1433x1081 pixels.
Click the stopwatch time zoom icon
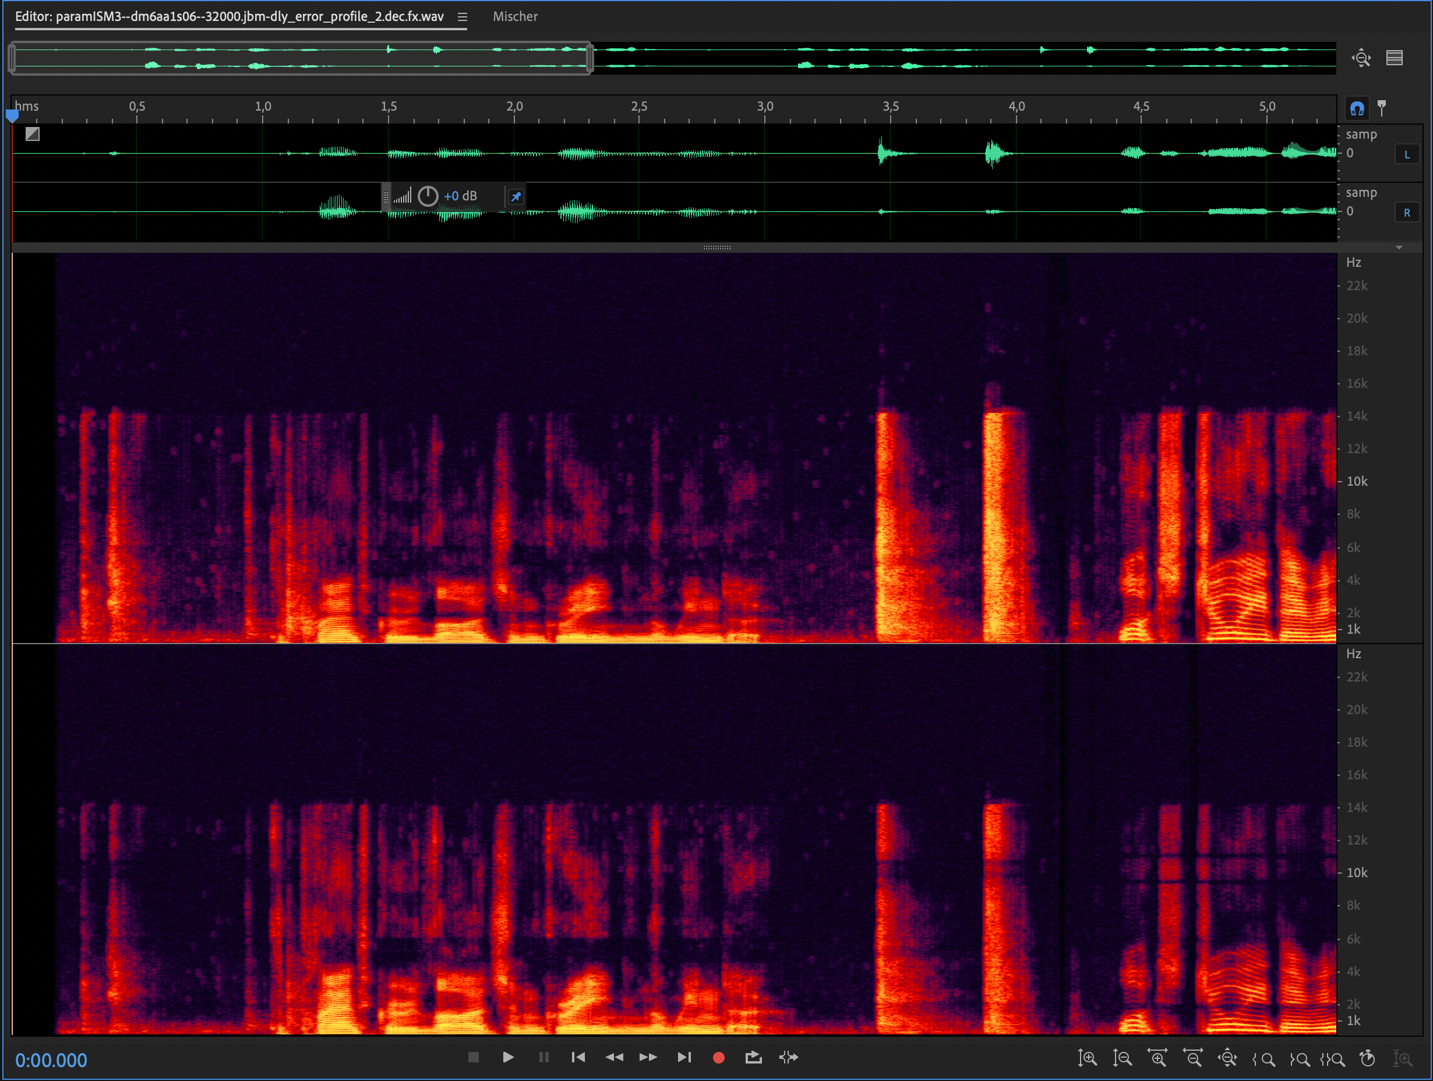[1367, 1058]
